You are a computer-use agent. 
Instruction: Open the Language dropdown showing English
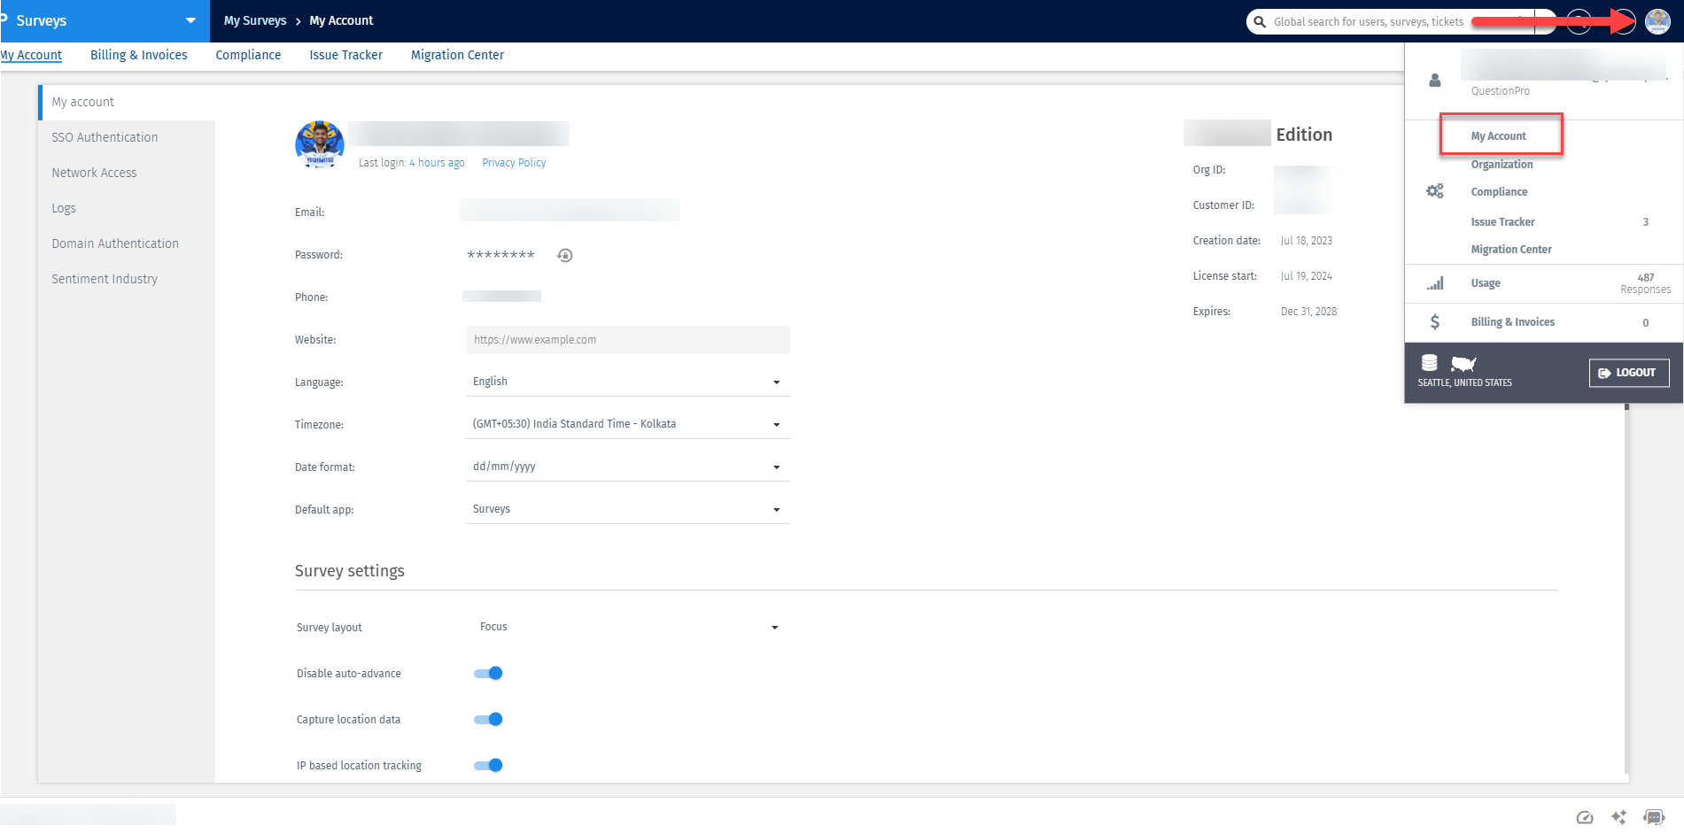[776, 382]
